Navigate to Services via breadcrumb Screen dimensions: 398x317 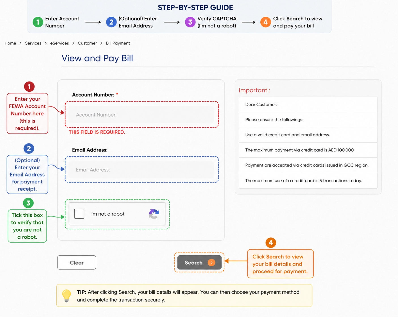click(33, 43)
